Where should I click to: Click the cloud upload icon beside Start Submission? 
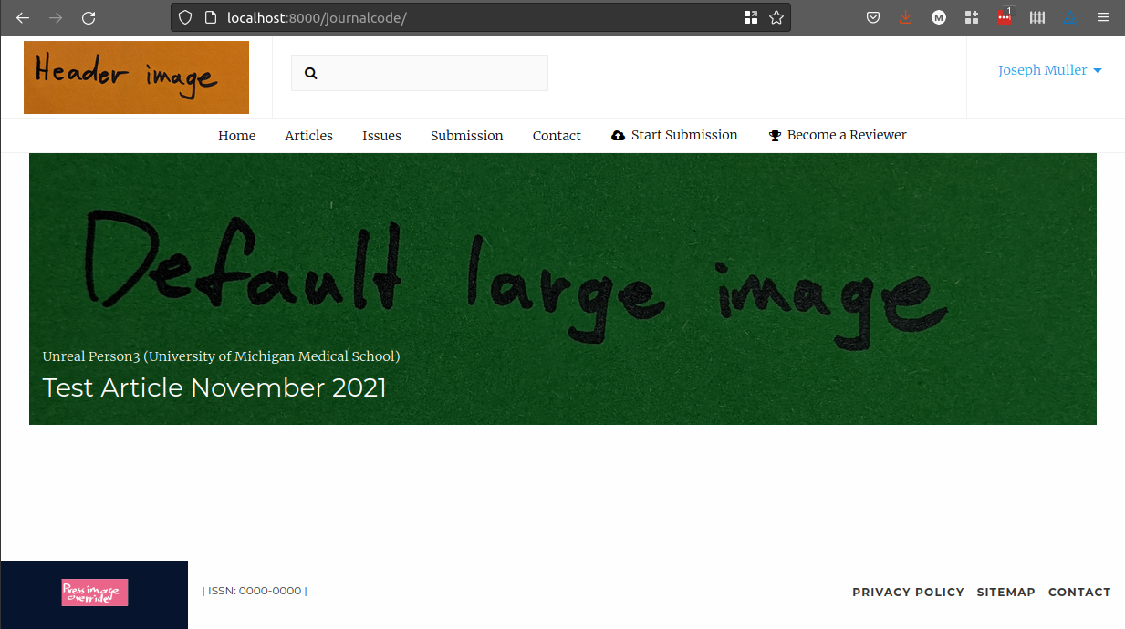[x=618, y=135]
